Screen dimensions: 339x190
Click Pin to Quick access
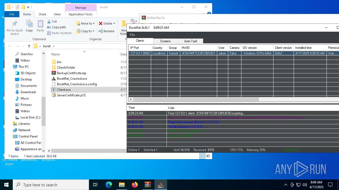pos(15,28)
